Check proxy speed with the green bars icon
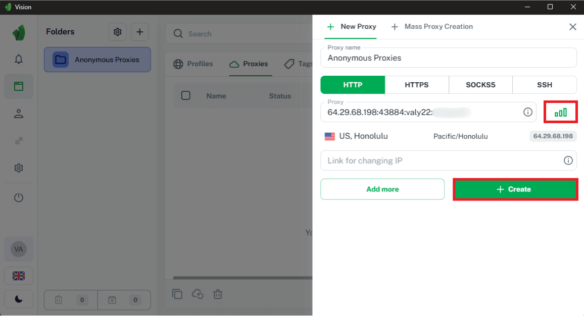The width and height of the screenshot is (584, 316). pos(560,112)
